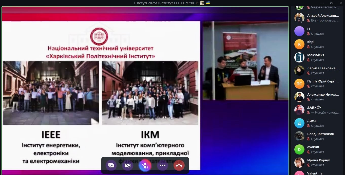Viewport: 345px width, 175px height.
Task: Click muted mic icon for Лариса Івановна
Action: coord(309,73)
